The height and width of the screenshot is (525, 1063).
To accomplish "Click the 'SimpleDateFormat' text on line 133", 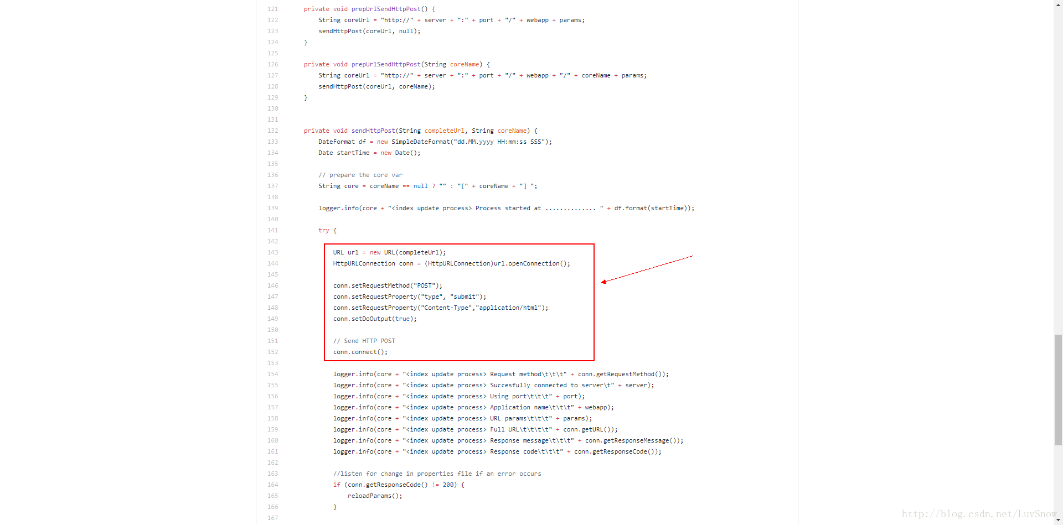I will click(421, 142).
